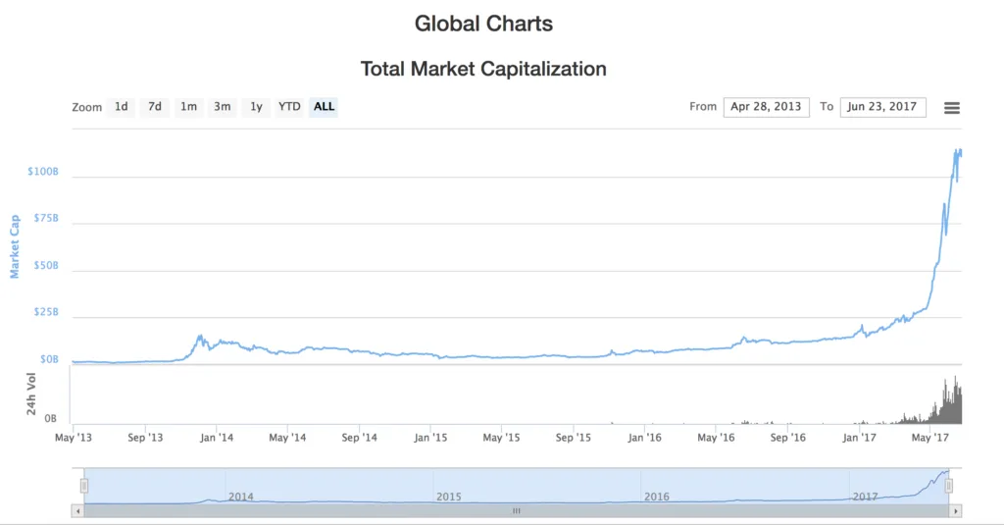Click the $0B axis label

49,359
